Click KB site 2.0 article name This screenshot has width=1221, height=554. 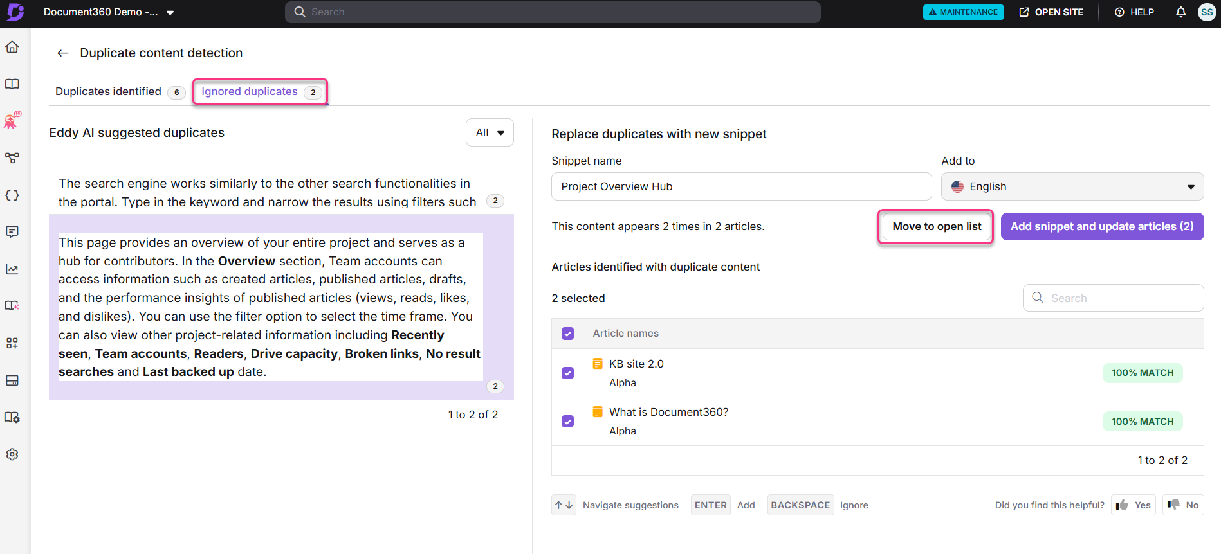tap(636, 364)
